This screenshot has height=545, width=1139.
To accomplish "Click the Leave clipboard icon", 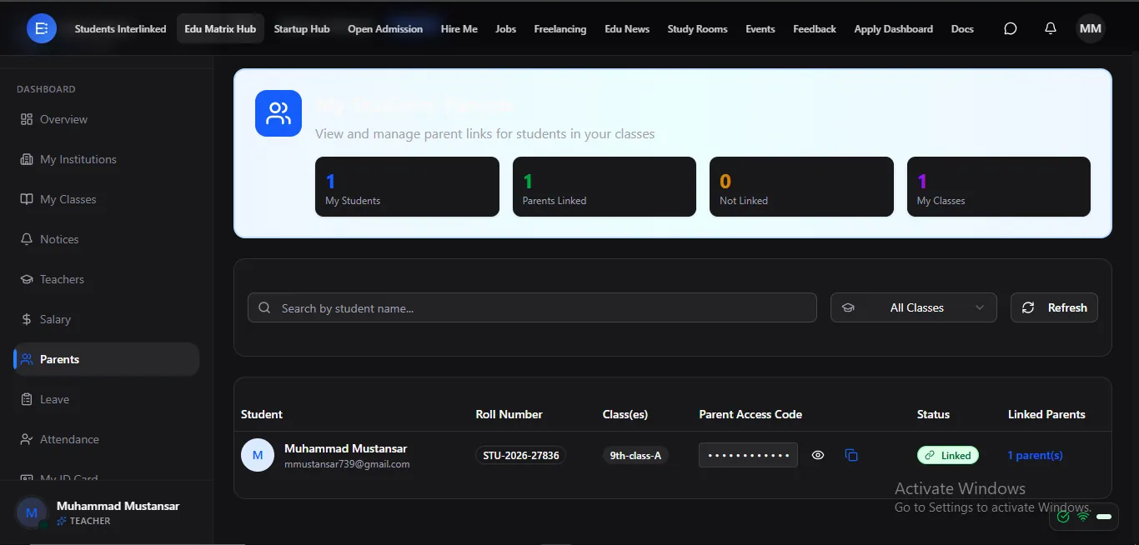I will pyautogui.click(x=27, y=399).
